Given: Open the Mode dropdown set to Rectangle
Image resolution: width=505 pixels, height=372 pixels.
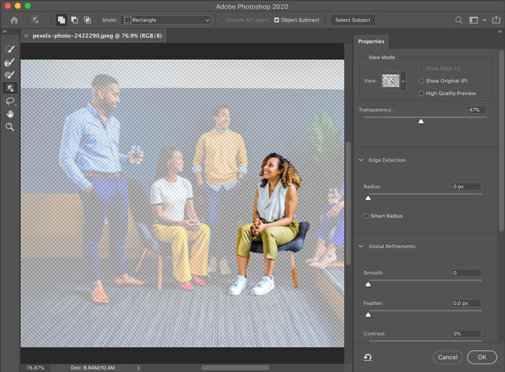Looking at the screenshot, I should pyautogui.click(x=166, y=20).
